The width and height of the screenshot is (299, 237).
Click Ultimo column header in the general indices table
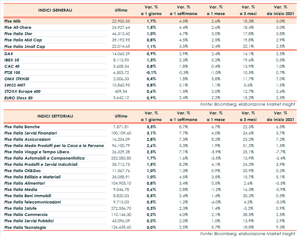click(121, 10)
